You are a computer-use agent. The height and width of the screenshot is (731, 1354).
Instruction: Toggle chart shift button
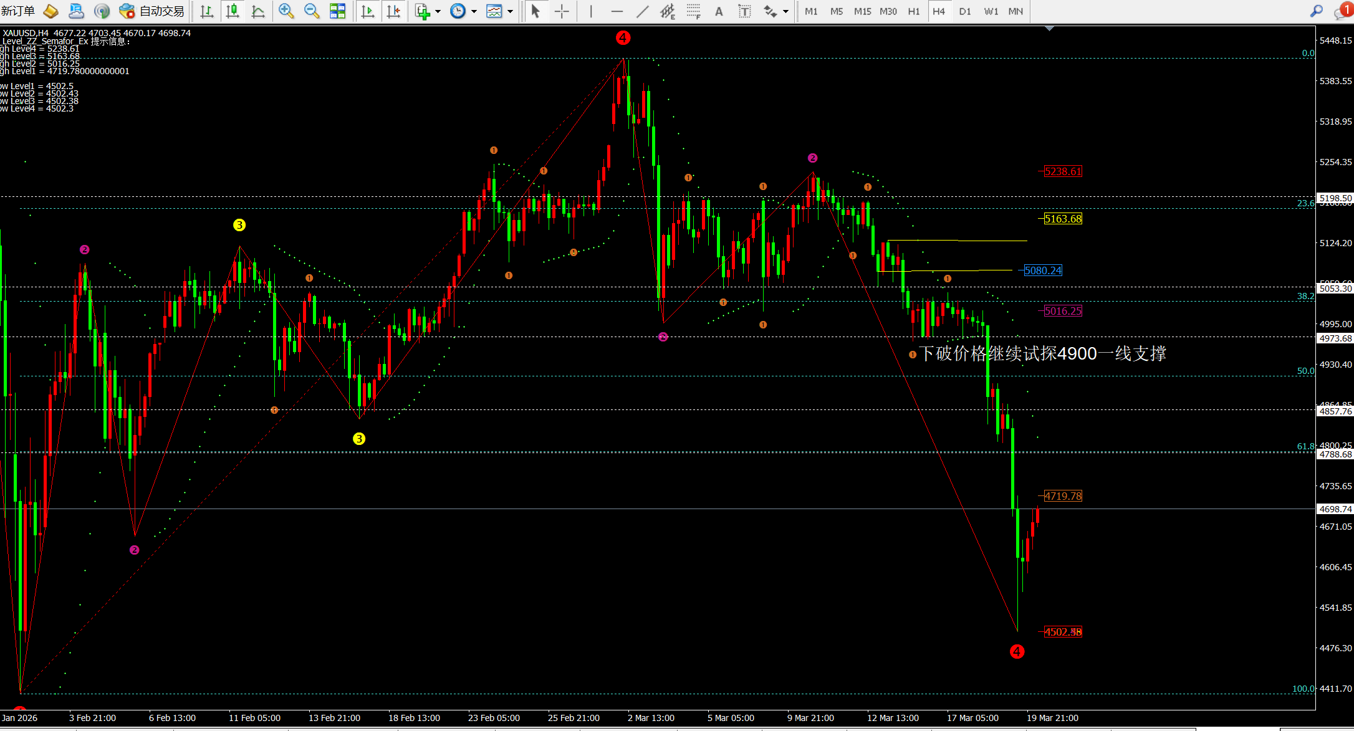pos(393,11)
